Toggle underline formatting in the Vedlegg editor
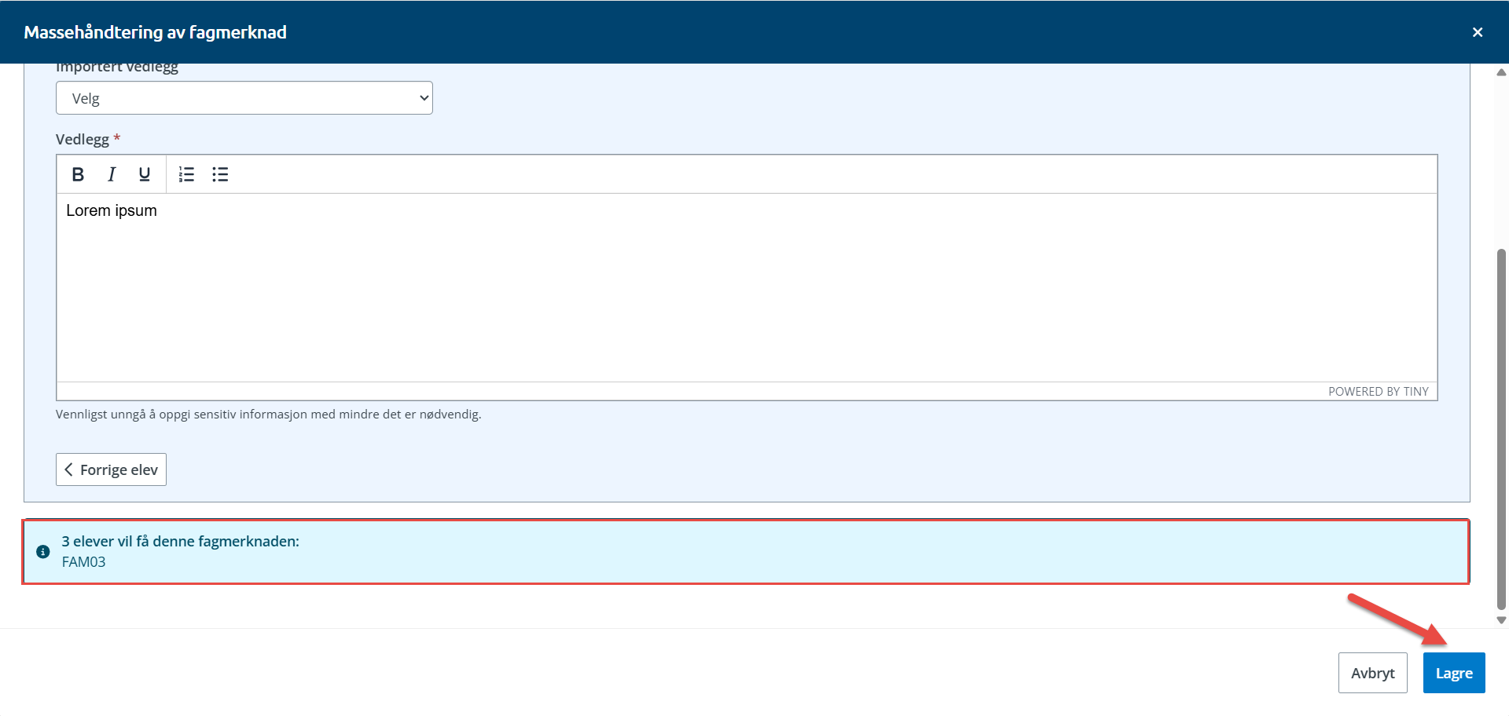Image resolution: width=1509 pixels, height=716 pixels. pyautogui.click(x=145, y=174)
